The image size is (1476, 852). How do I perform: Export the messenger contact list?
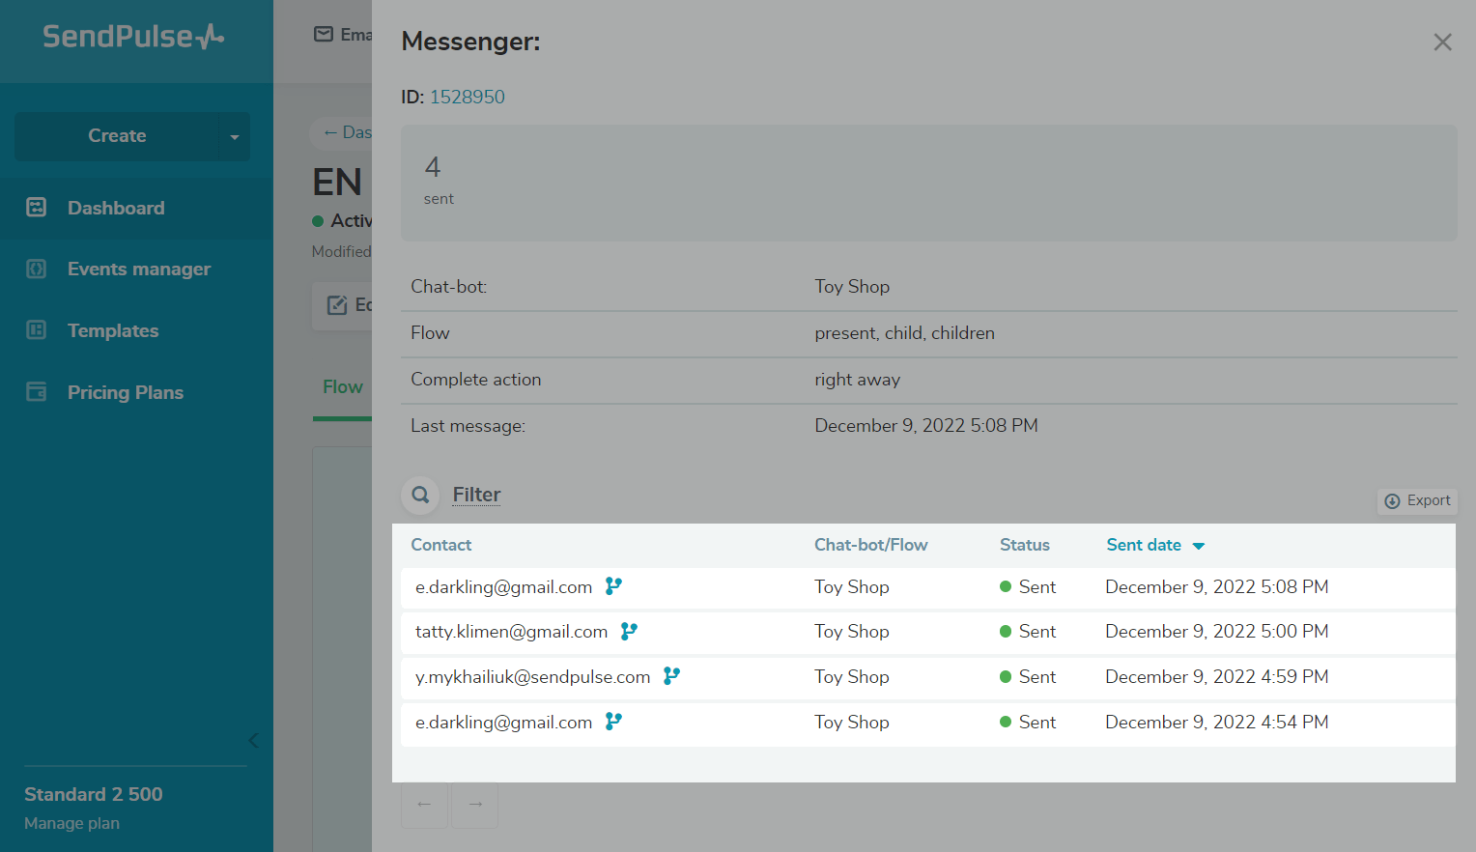click(1417, 500)
